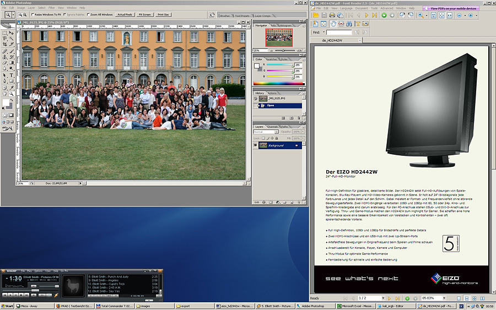Click the Fit Screen button
496x310 pixels.
coord(145,14)
